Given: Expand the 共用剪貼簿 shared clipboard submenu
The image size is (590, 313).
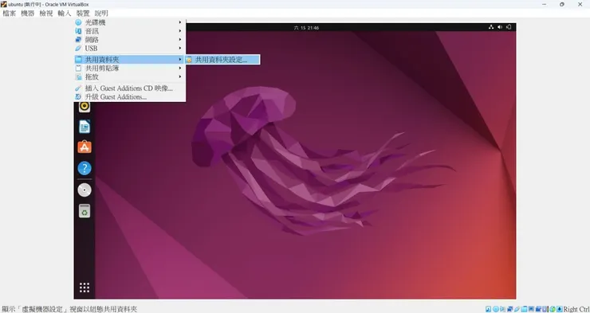Looking at the screenshot, I should tap(129, 68).
